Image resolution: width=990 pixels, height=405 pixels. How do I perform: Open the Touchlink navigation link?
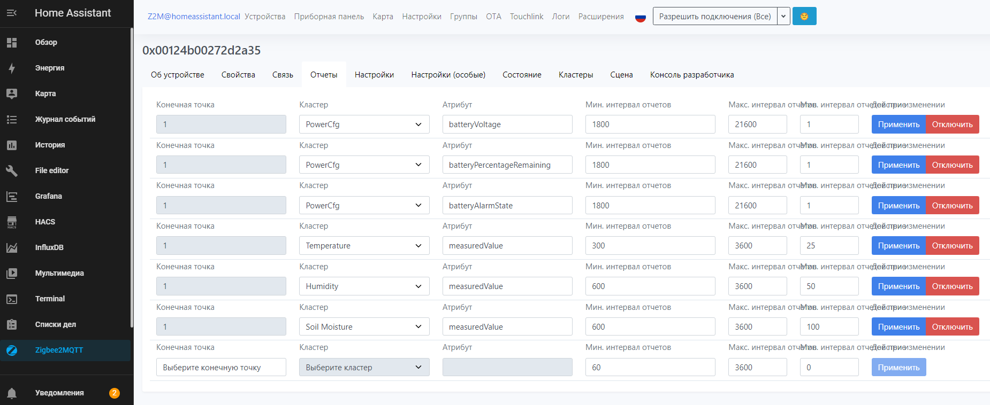coord(526,17)
